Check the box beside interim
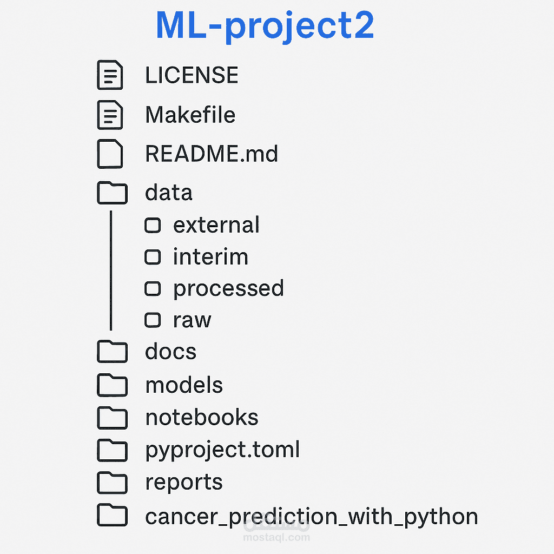This screenshot has height=554, width=554. (153, 257)
